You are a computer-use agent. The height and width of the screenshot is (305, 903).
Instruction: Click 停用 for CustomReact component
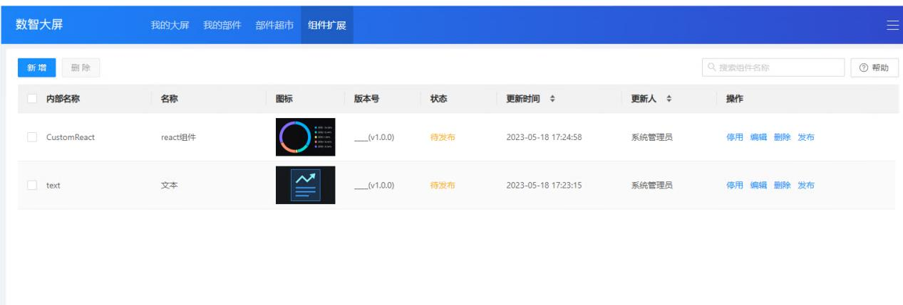pyautogui.click(x=734, y=137)
